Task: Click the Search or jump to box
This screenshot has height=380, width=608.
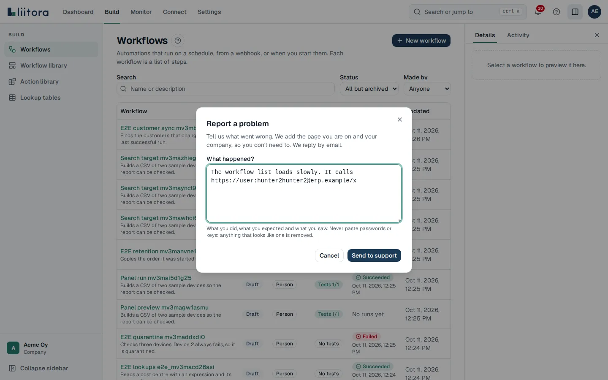Action: click(x=468, y=12)
